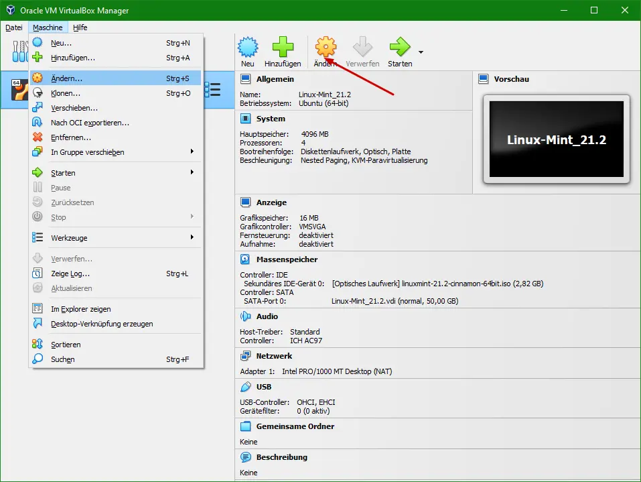
Task: Open the Starten dropdown arrow in toolbar
Action: 421,52
